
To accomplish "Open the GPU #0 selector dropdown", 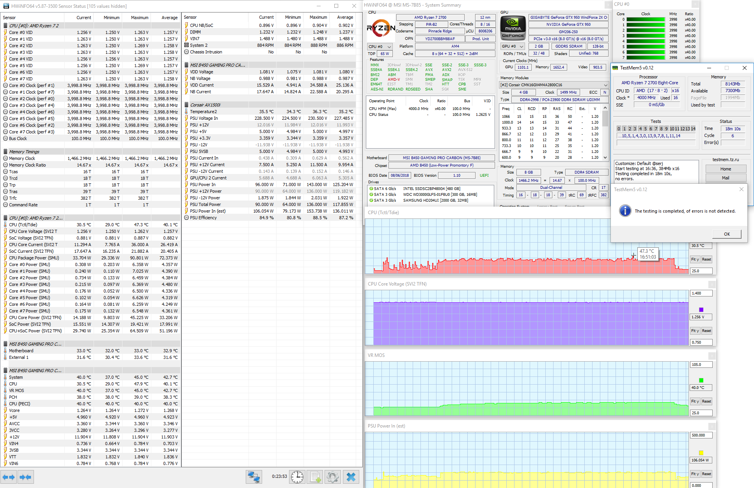I will click(513, 46).
